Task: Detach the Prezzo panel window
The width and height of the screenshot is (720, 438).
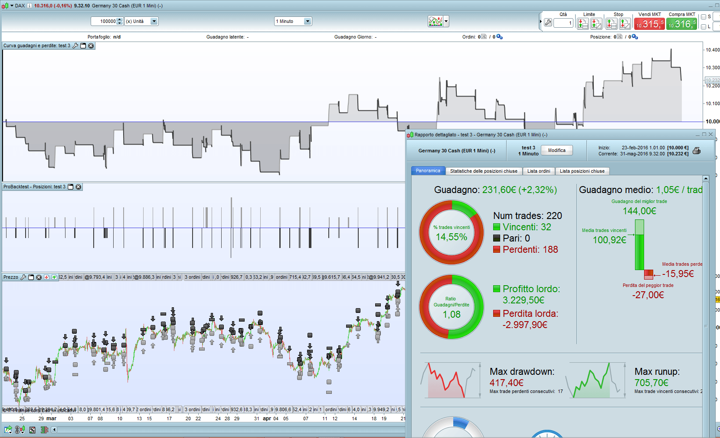Action: point(31,277)
